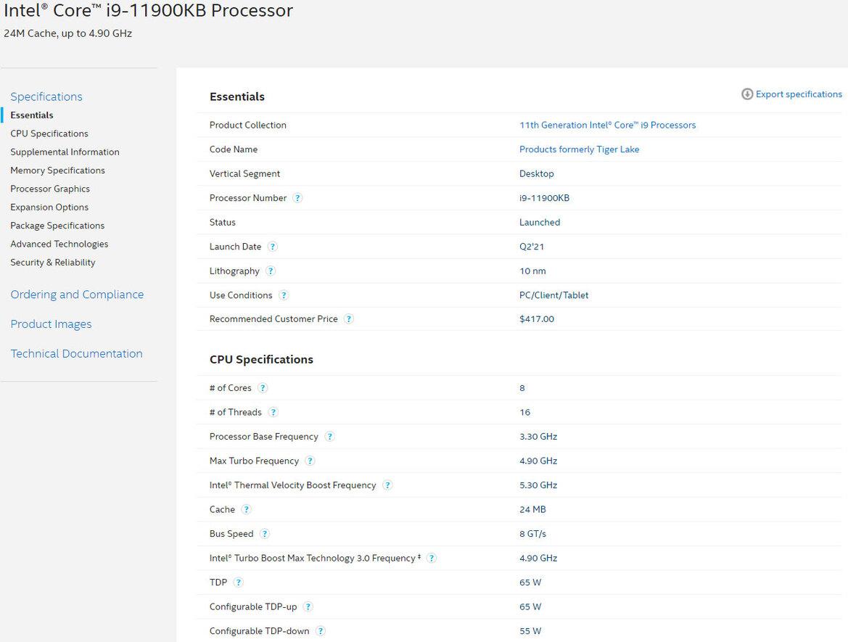The image size is (848, 642).
Task: Jump to Expansion Options in sidebar
Action: click(49, 207)
